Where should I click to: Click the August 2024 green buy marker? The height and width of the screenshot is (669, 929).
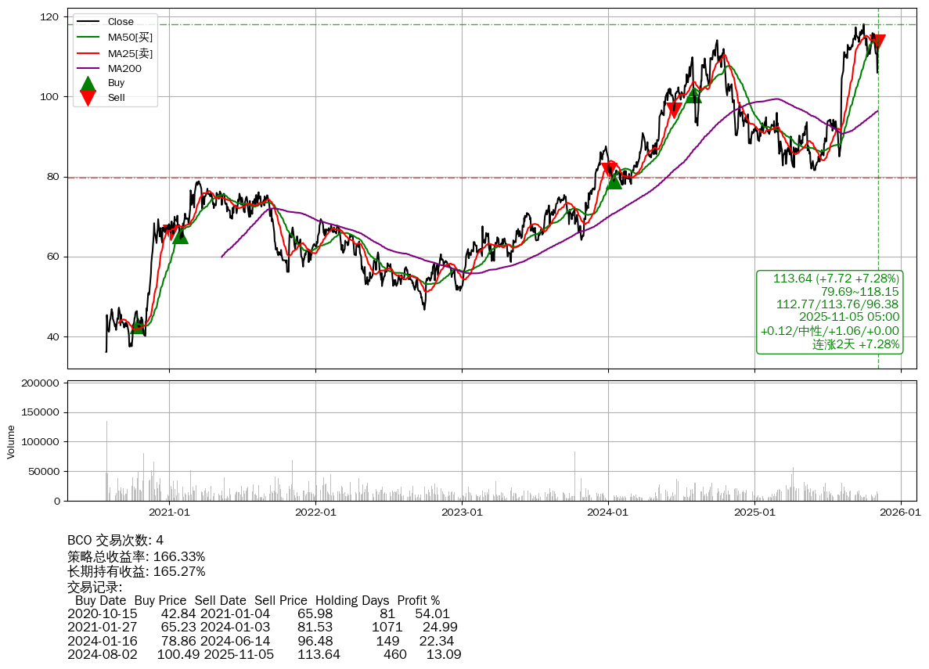pos(693,95)
